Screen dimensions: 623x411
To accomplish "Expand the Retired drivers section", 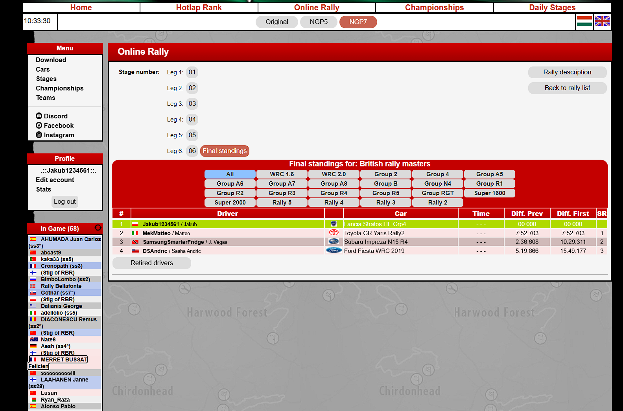I will coord(151,263).
